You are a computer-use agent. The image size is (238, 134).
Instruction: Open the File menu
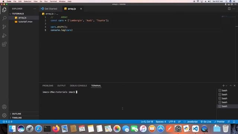point(15,1)
